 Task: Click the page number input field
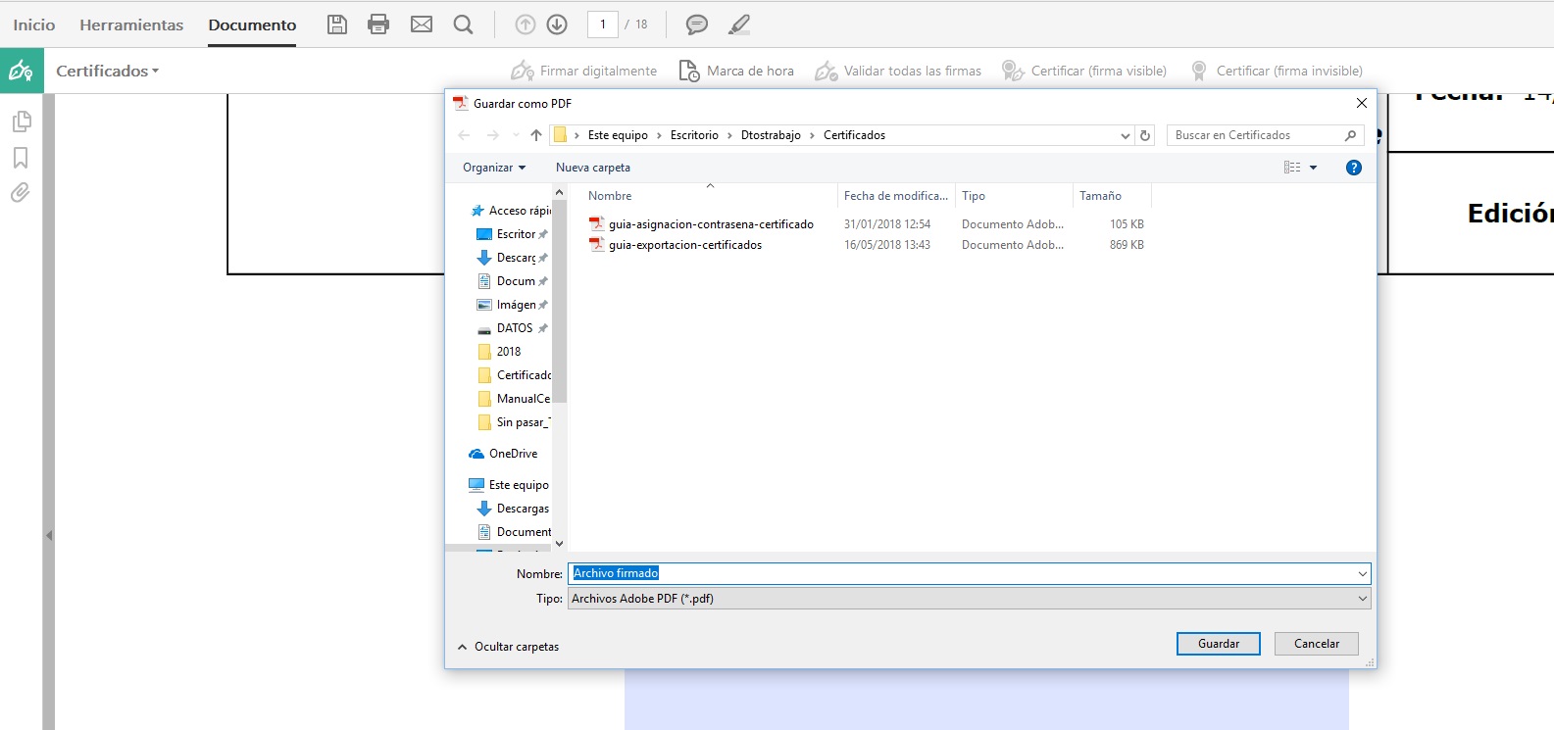[602, 24]
